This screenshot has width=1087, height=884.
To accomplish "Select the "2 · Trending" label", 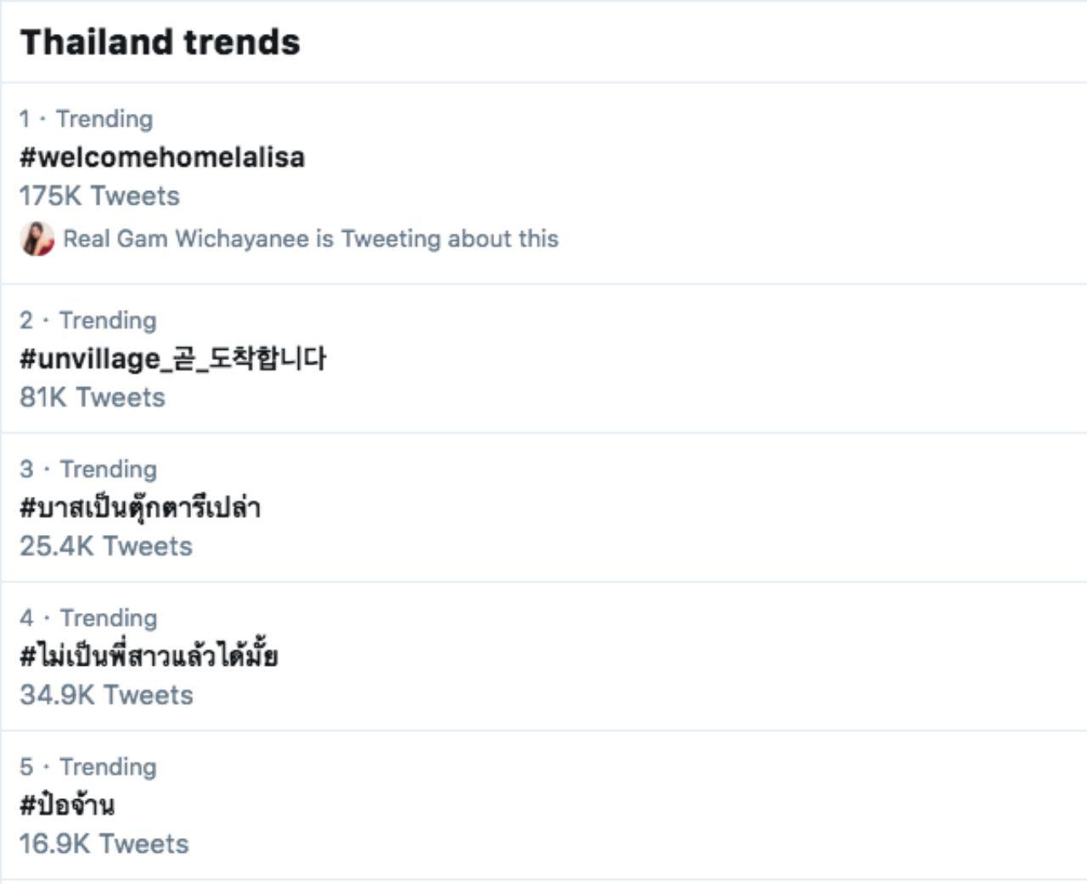I will [87, 320].
